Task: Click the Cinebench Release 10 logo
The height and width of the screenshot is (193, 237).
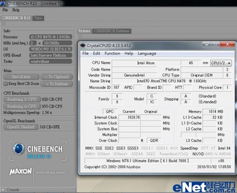Action: (38, 151)
